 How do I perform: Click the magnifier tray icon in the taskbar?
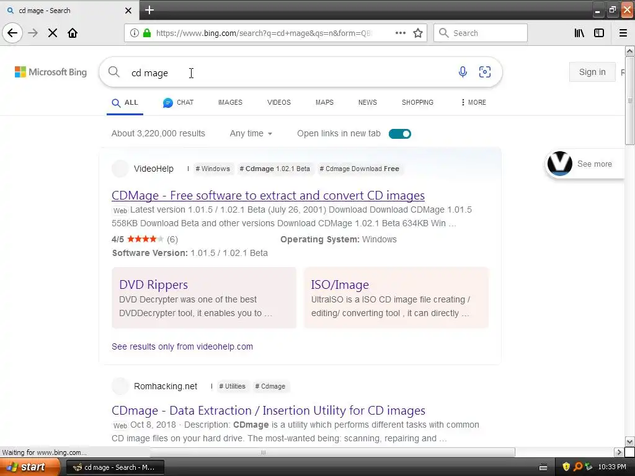(578, 467)
